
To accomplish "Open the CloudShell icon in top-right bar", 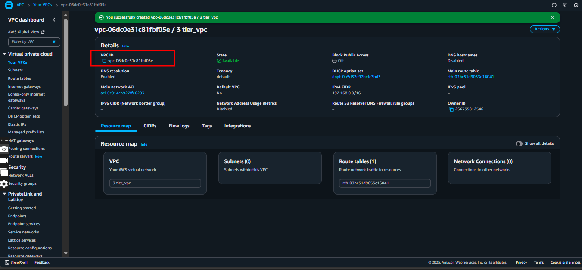I will [565, 5].
